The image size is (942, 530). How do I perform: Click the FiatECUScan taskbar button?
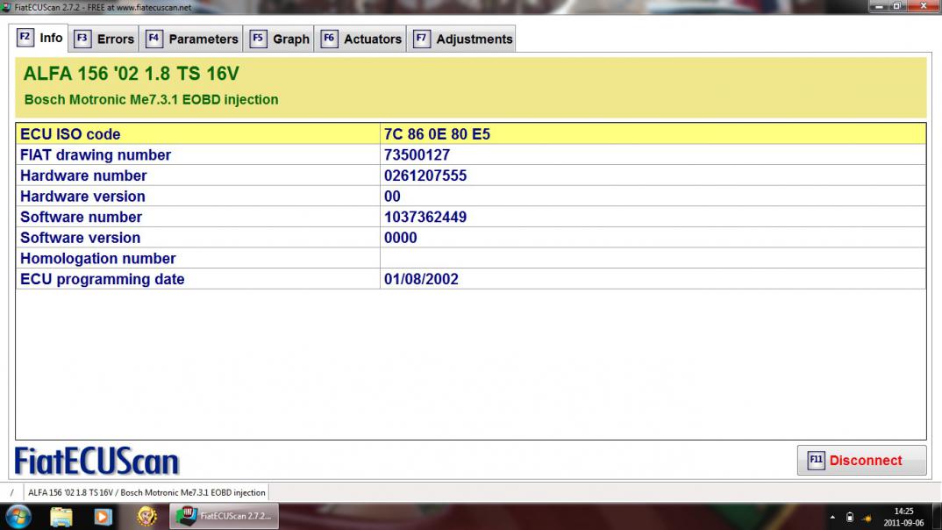[x=224, y=516]
